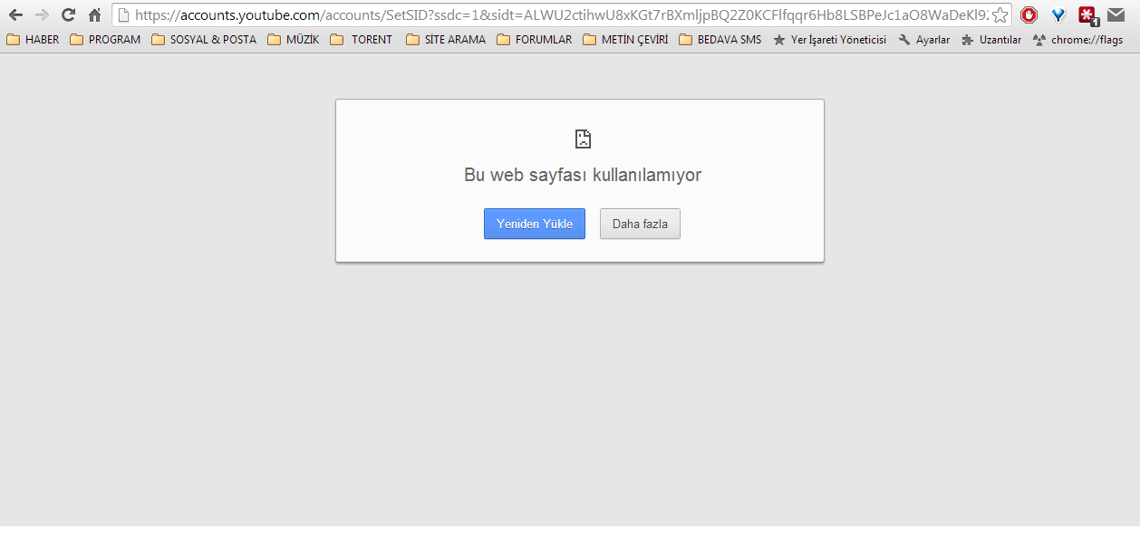Click the forward navigation arrow

point(42,14)
